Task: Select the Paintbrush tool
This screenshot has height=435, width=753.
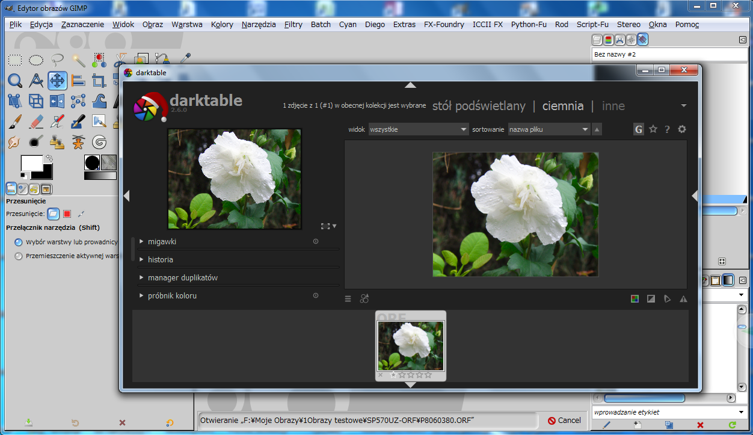Action: pos(15,122)
